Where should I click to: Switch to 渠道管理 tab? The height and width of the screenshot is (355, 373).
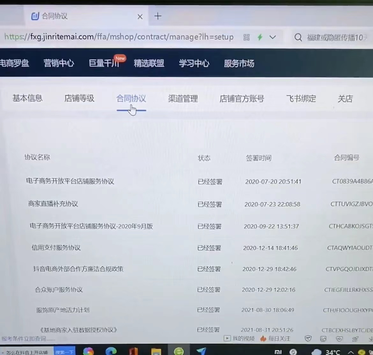click(183, 99)
